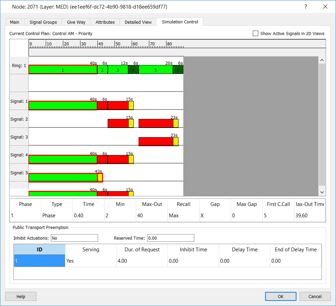336x306 pixels.
Task: Switch to the Detailed View tab
Action: coord(138,22)
